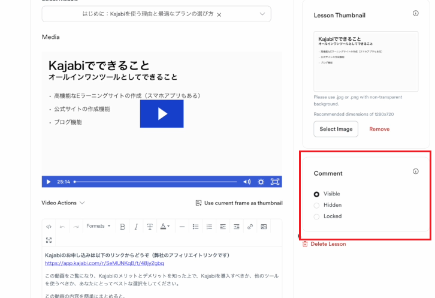The image size is (435, 298).
Task: Insert a bulleted list
Action: pos(195,227)
